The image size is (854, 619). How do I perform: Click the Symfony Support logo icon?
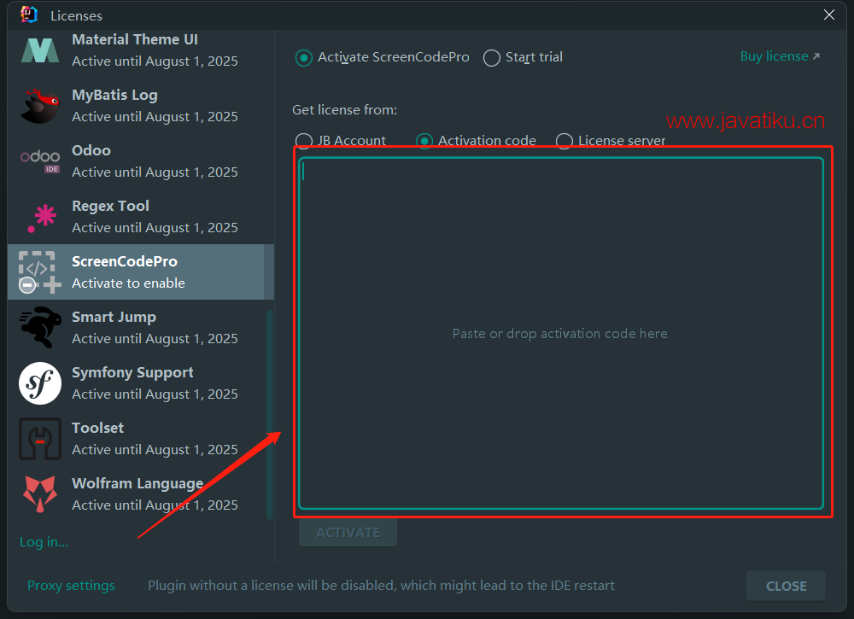tap(40, 383)
